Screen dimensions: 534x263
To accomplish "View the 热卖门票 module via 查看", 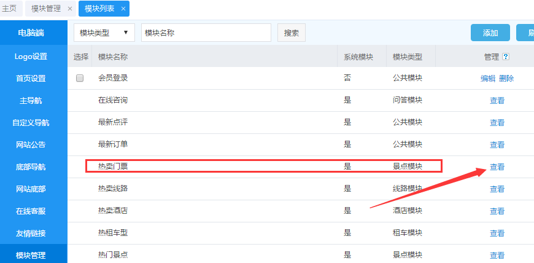I will click(497, 167).
